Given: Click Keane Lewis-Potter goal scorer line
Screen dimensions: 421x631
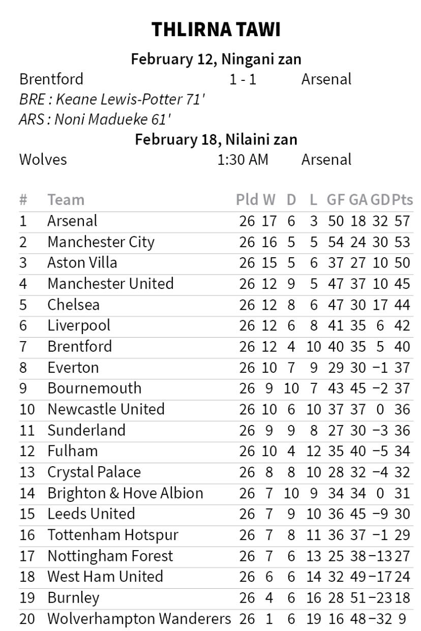Looking at the screenshot, I should (112, 99).
